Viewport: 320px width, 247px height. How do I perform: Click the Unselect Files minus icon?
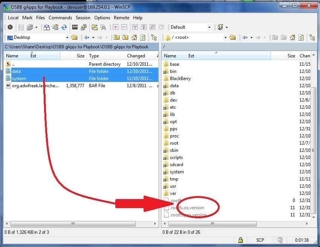[124, 27]
